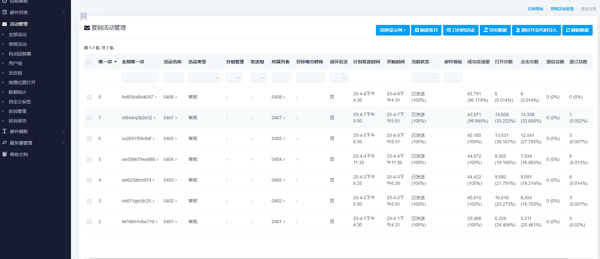Open campaign link vo2691f59v8af
This screenshot has width=600, height=259.
pos(138,139)
